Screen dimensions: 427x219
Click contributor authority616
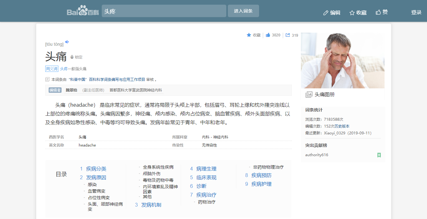pyautogui.click(x=317, y=155)
